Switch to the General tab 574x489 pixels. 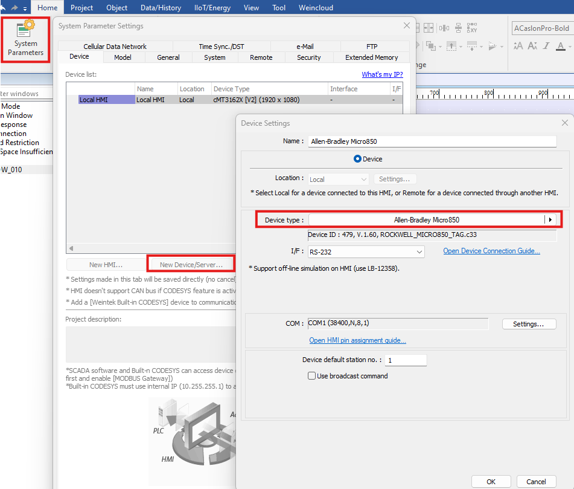pos(168,57)
